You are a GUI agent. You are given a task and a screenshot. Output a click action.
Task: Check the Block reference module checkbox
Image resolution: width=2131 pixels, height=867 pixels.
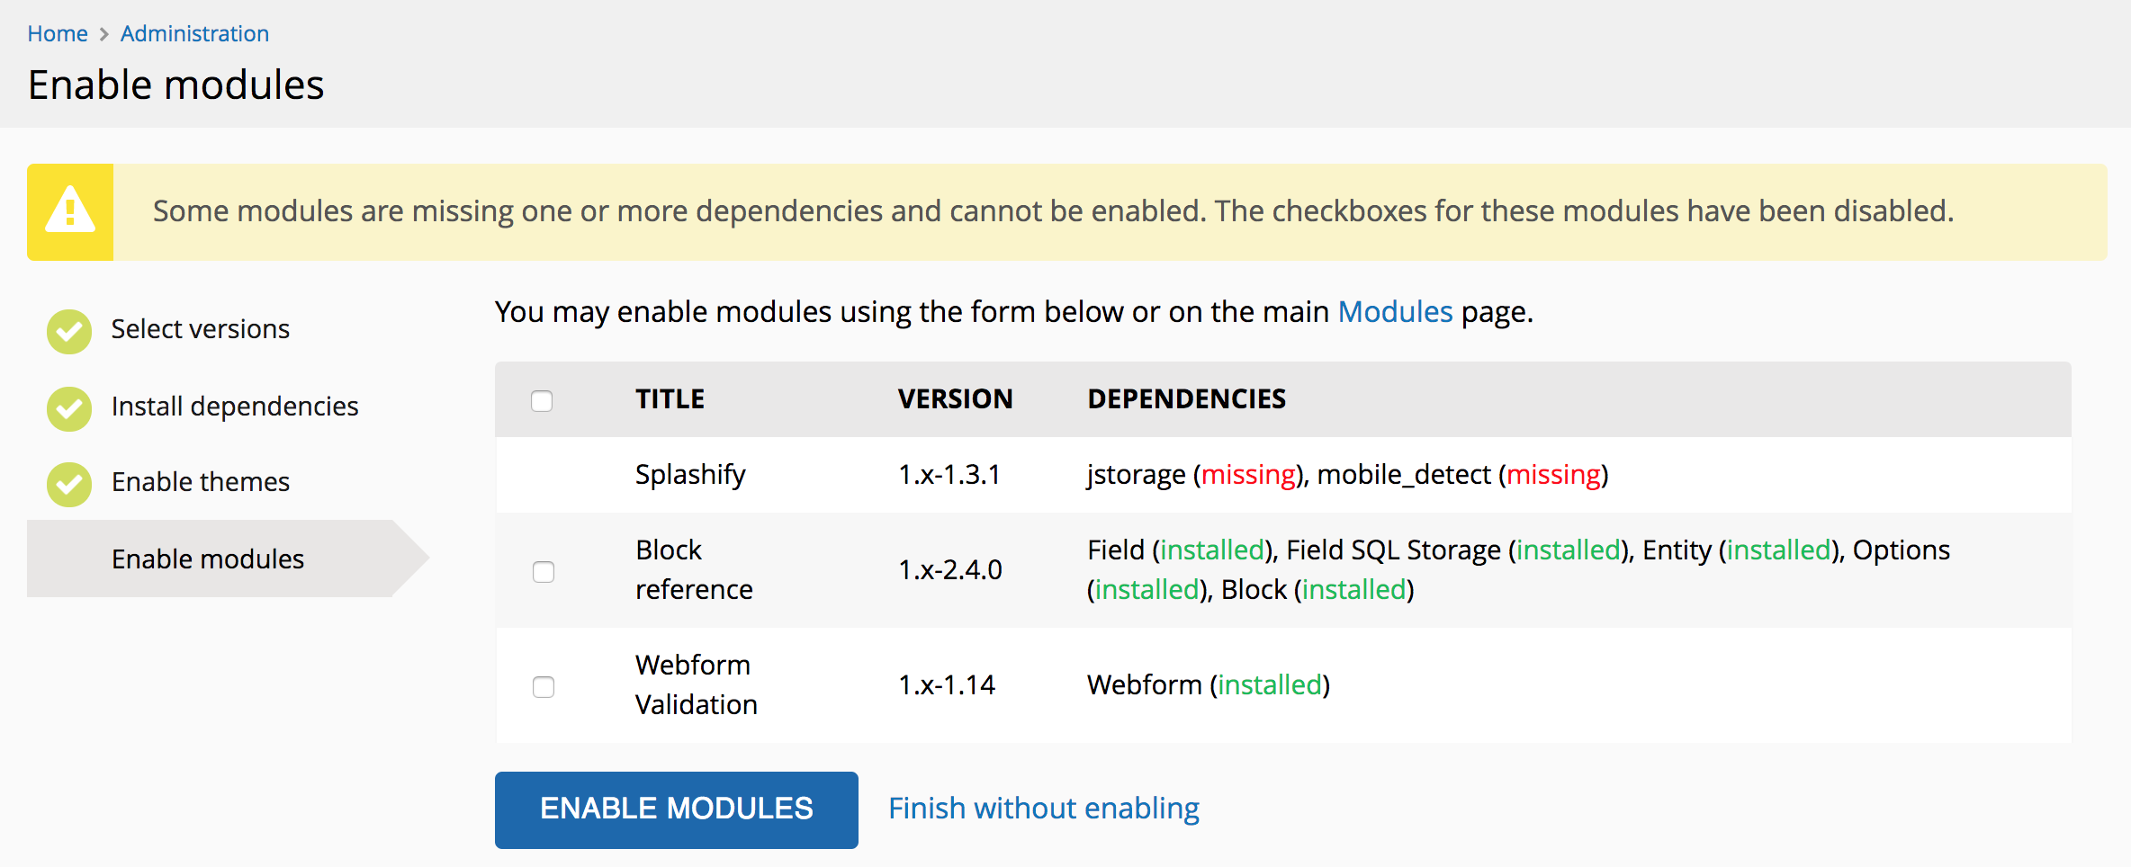543,571
